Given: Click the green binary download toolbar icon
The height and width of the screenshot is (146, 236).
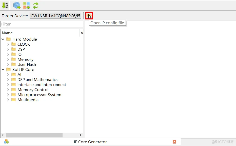Looking at the screenshot, I should click(5, 5).
